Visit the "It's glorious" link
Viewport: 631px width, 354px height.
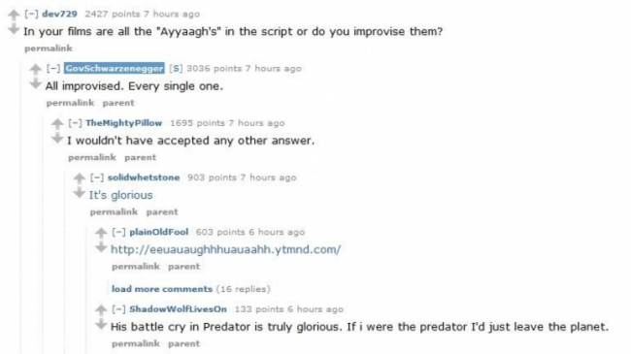120,195
